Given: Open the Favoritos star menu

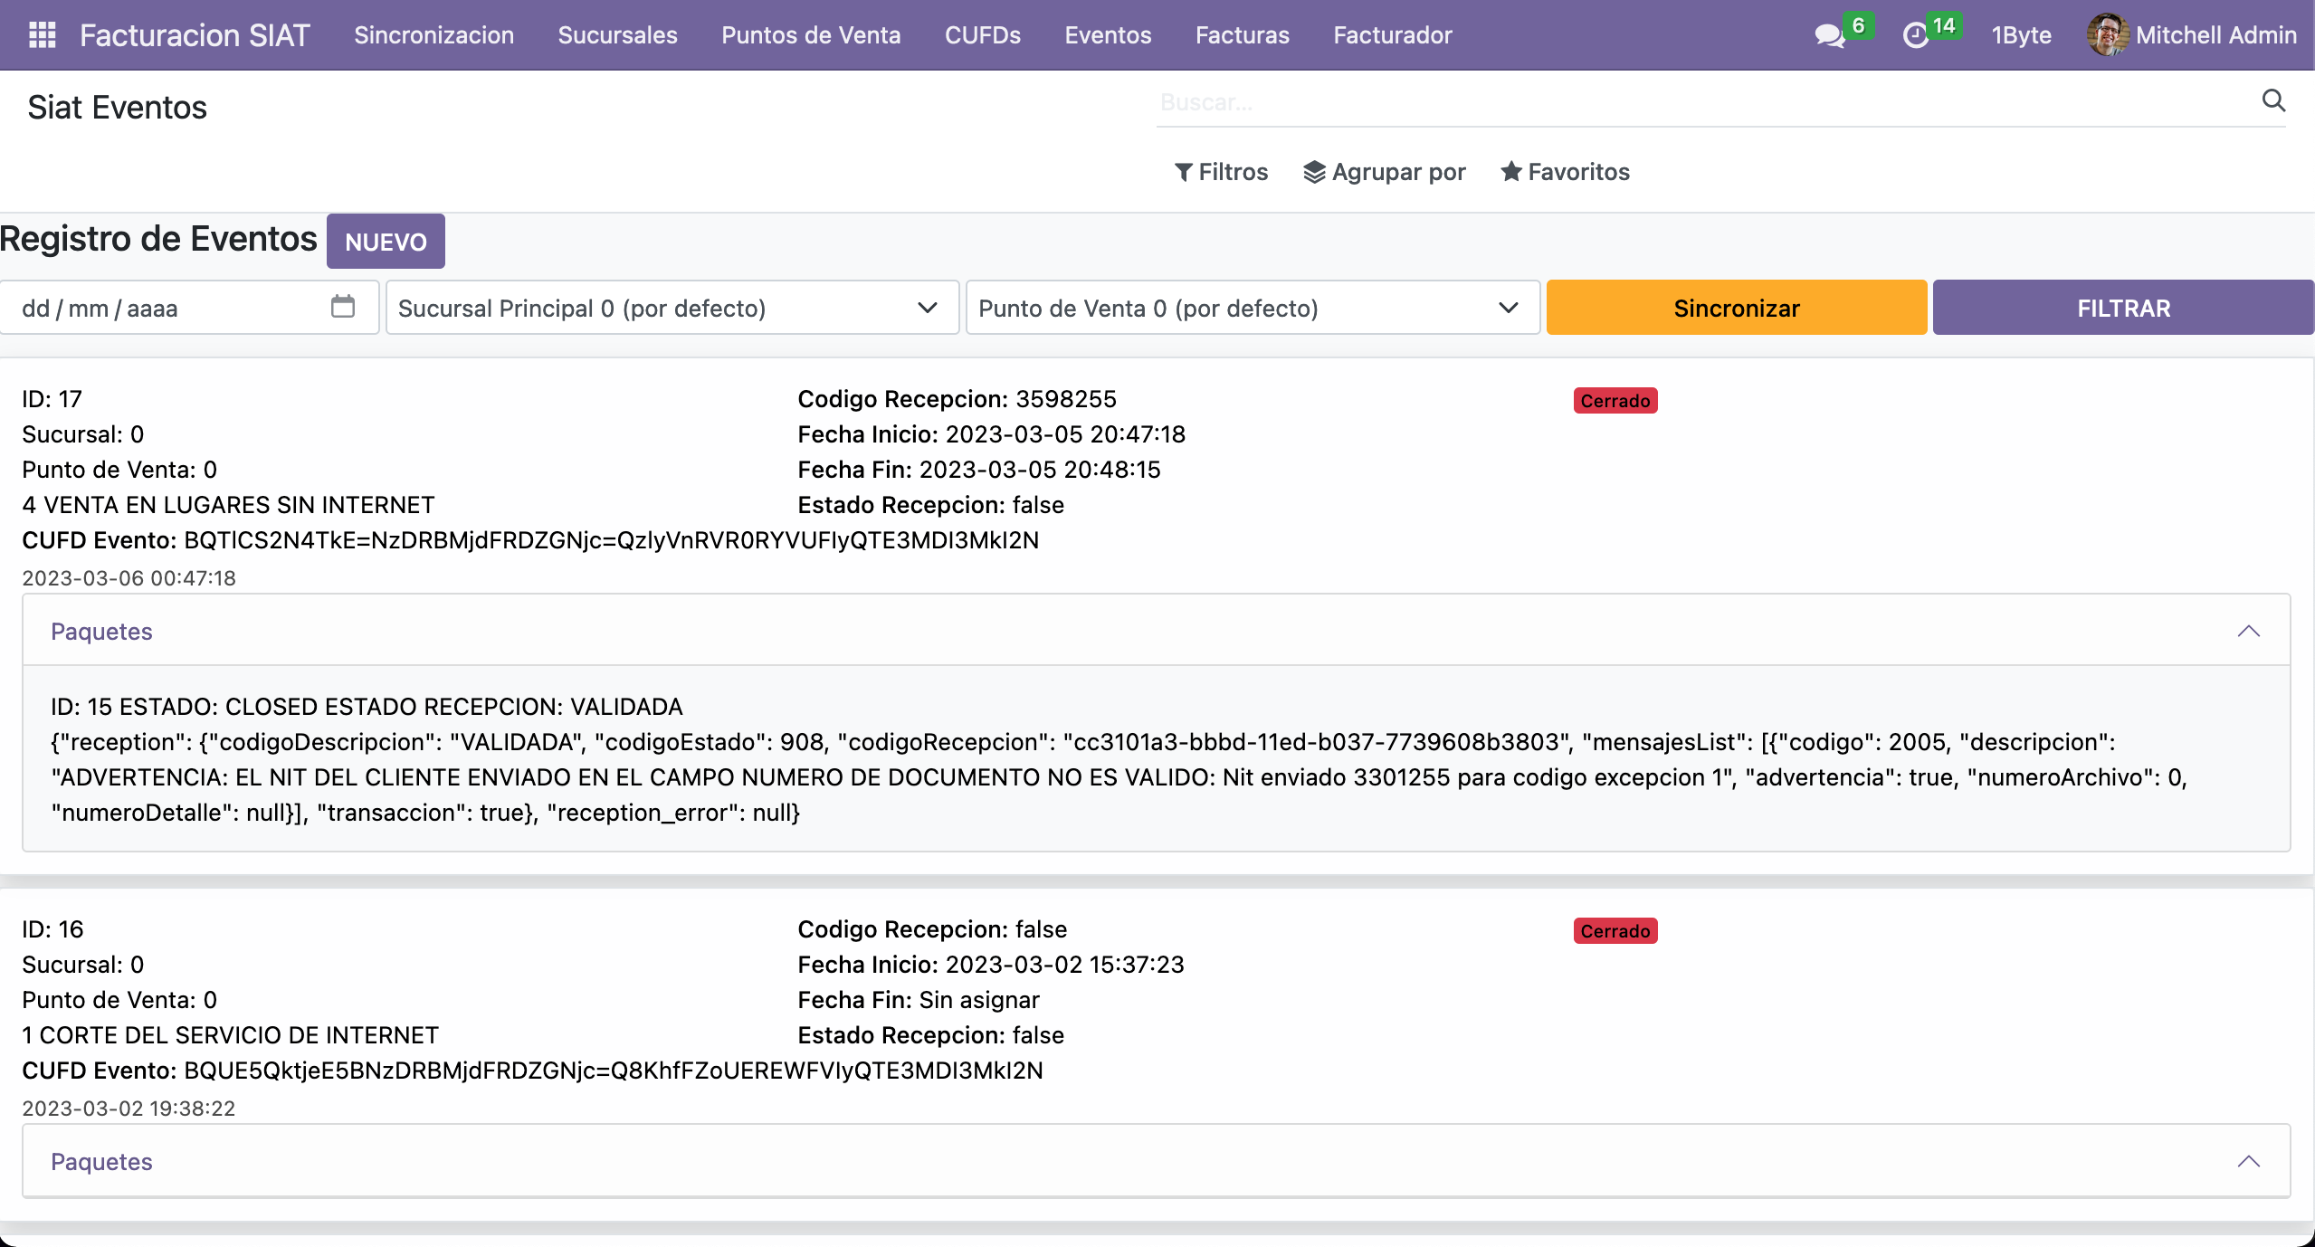Looking at the screenshot, I should [1565, 172].
